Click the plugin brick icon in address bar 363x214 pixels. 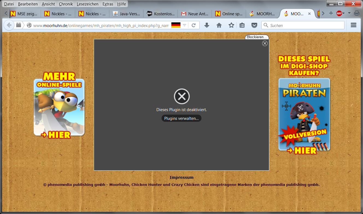tap(19, 25)
